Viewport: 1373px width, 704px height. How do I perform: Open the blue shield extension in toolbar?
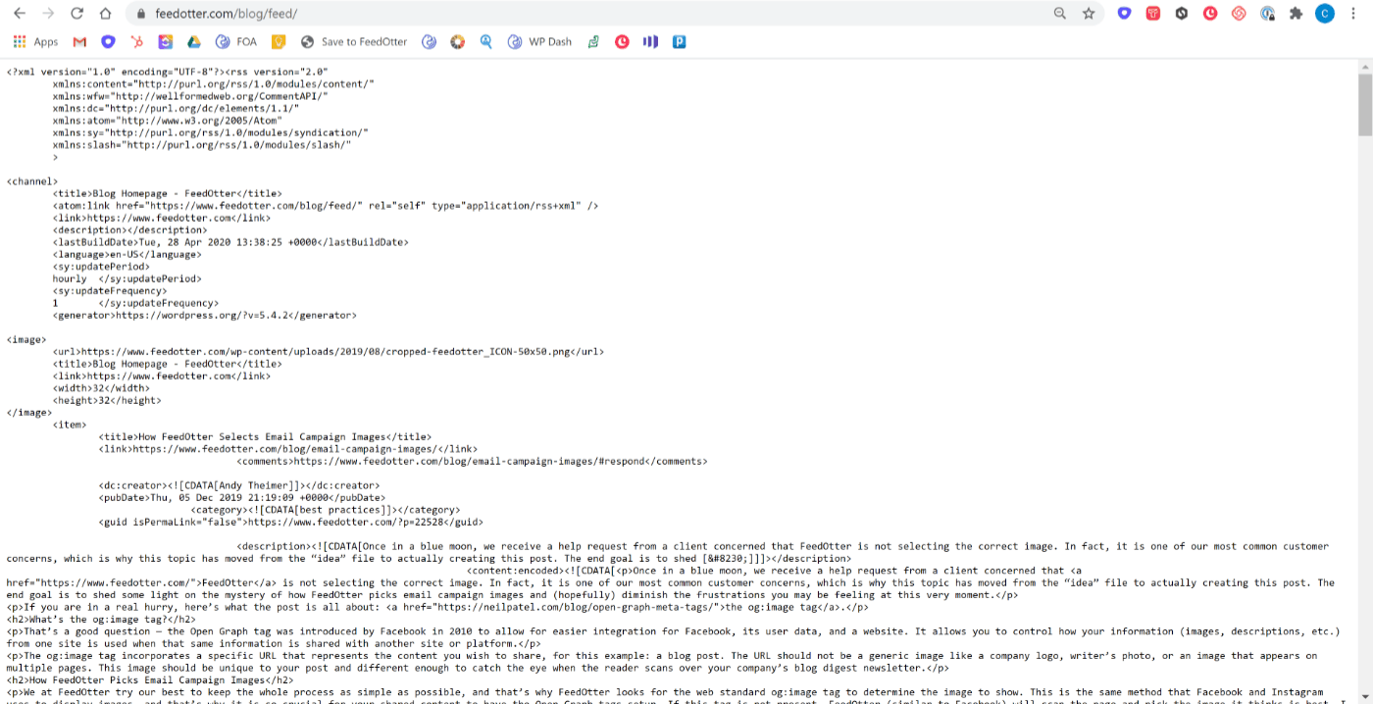click(x=1125, y=14)
